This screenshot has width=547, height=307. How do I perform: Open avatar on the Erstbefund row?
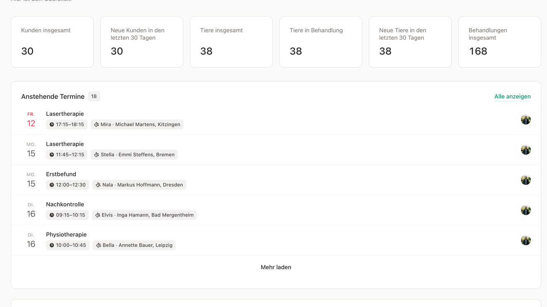[x=526, y=180]
